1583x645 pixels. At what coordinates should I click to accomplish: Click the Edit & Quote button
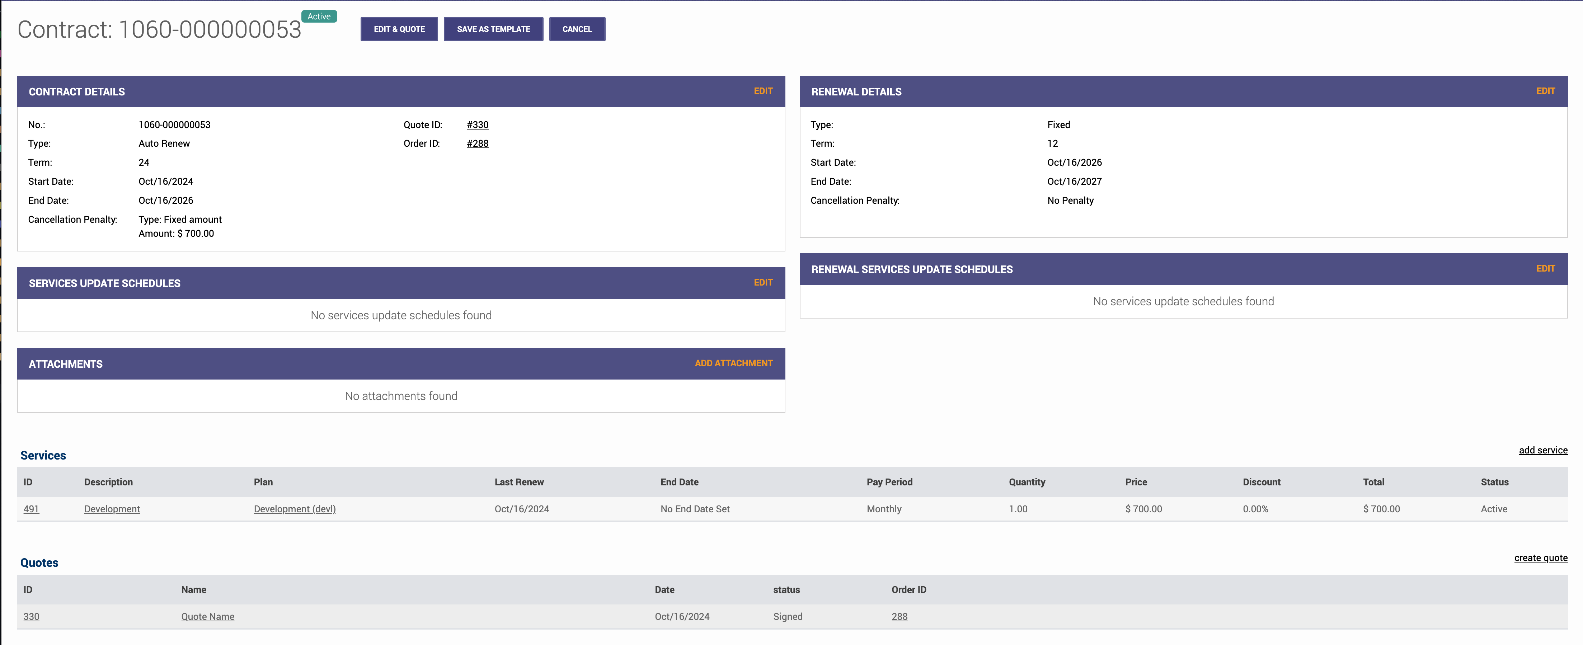pyautogui.click(x=399, y=29)
